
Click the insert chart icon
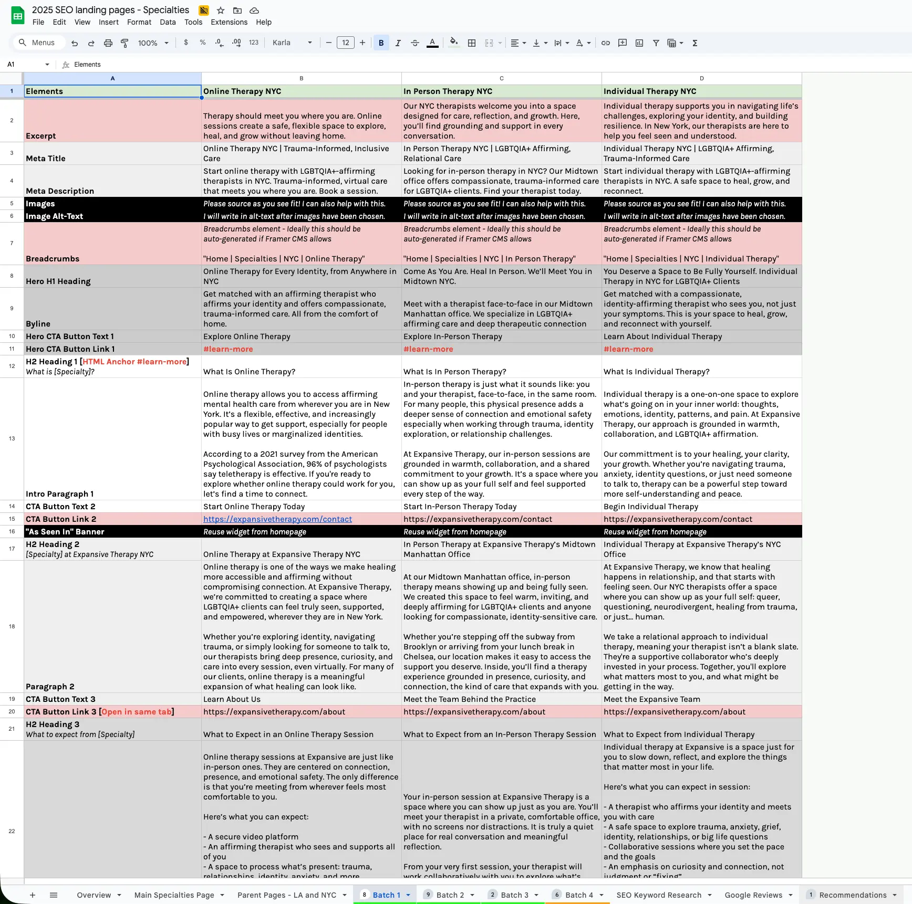(639, 43)
